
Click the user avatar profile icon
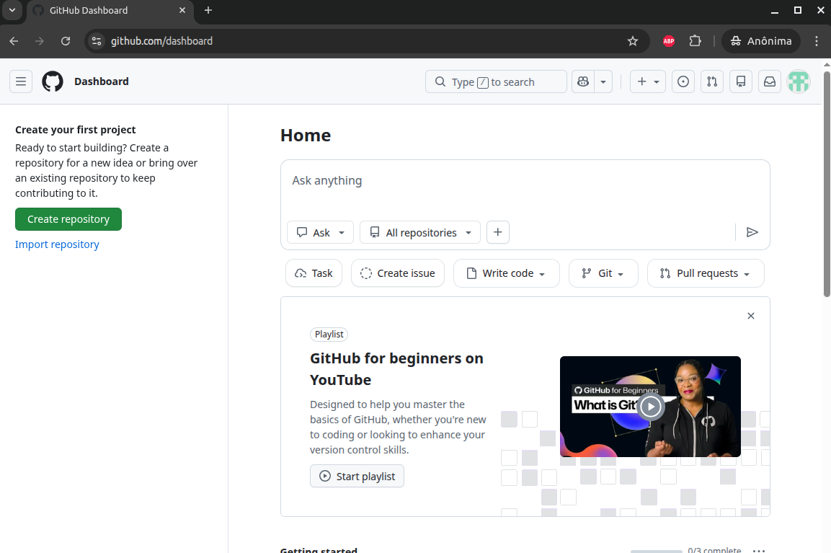799,81
